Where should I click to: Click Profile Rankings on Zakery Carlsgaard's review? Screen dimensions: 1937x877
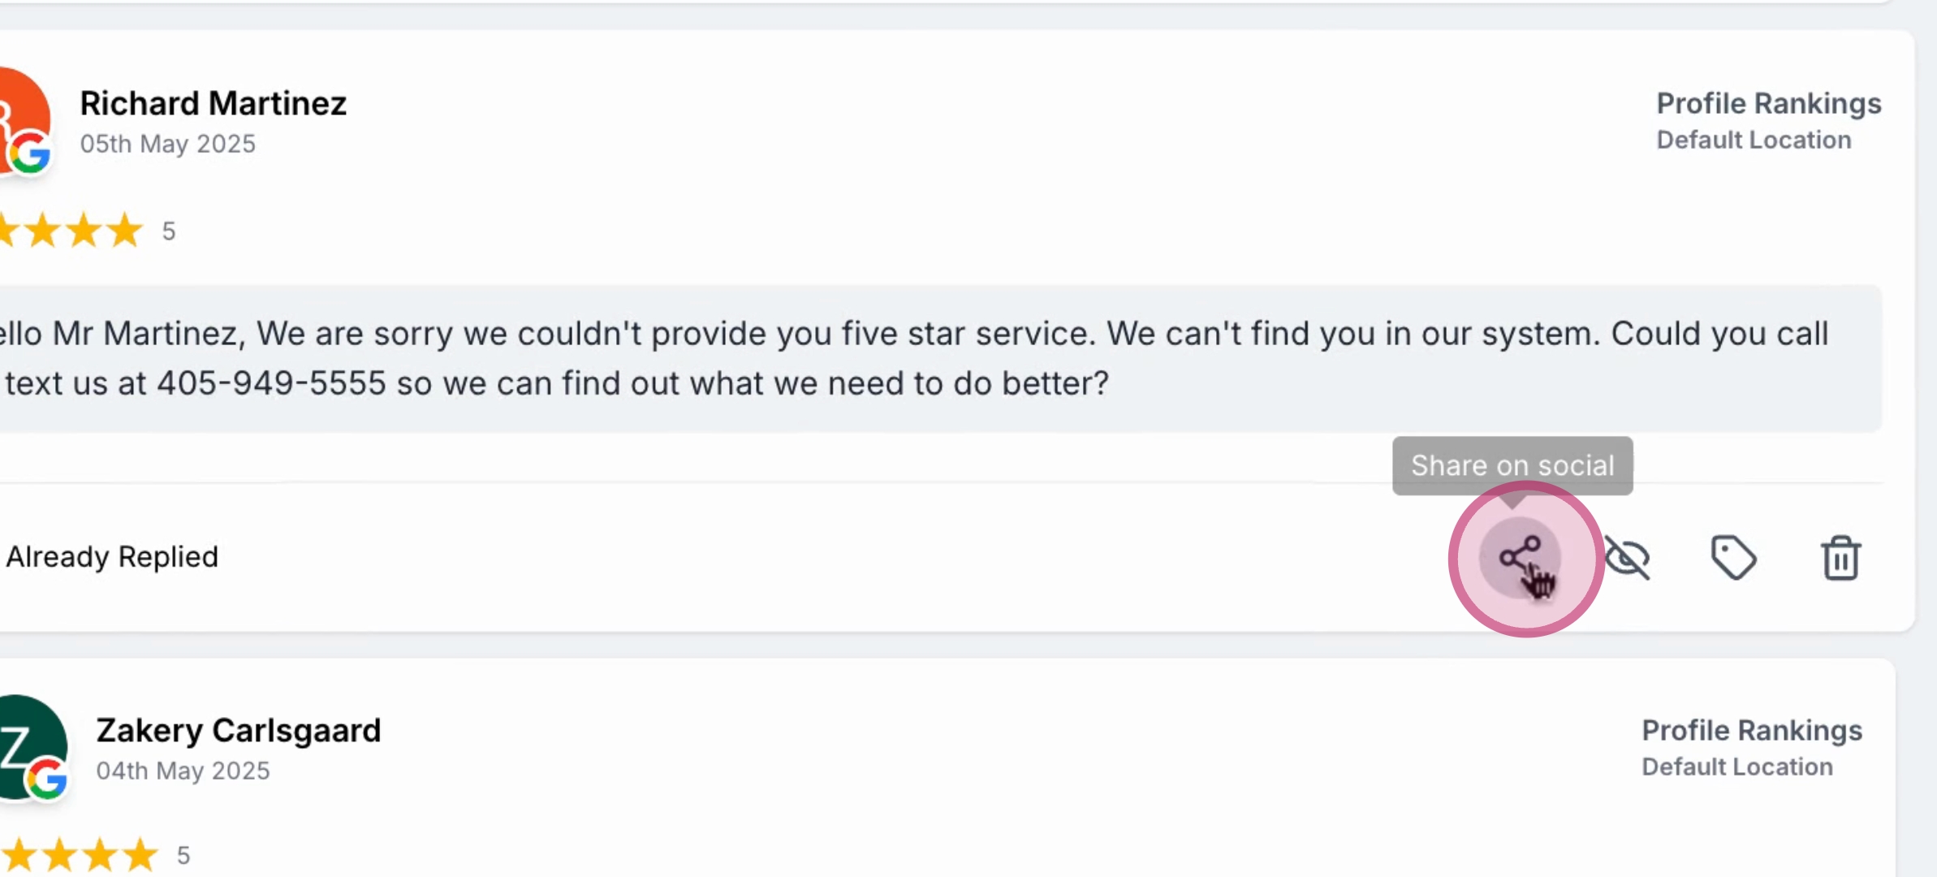tap(1752, 730)
